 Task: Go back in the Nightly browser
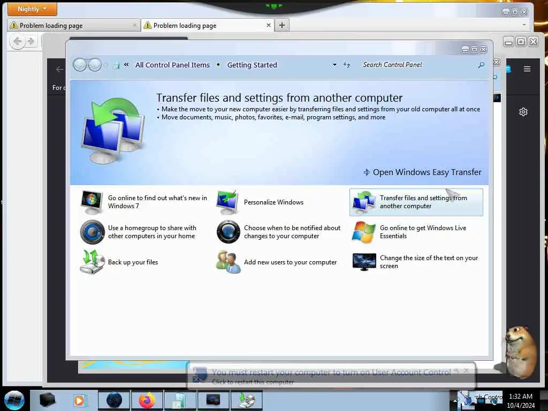pyautogui.click(x=18, y=42)
